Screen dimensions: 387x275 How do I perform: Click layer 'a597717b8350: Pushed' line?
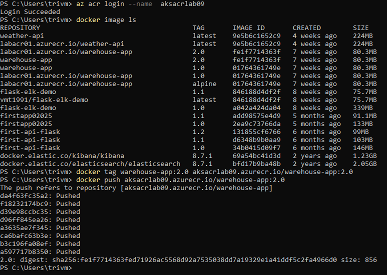point(40,252)
